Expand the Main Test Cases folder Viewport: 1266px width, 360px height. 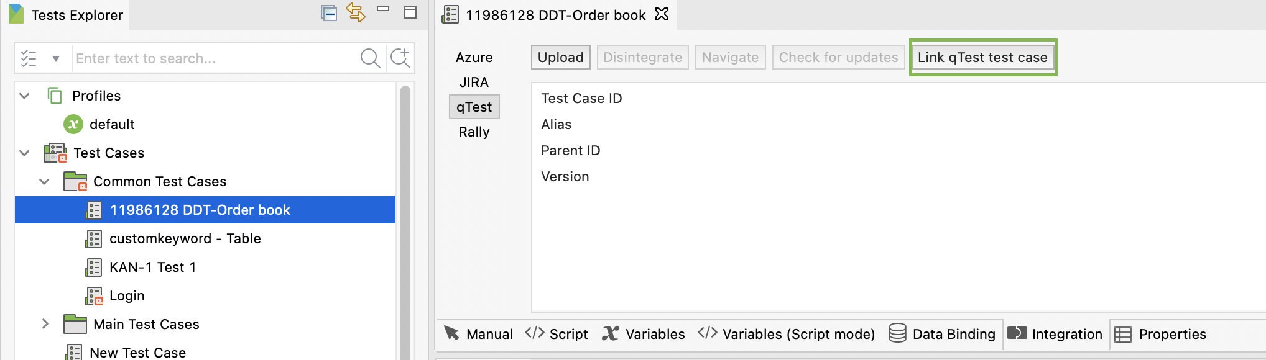(x=45, y=324)
